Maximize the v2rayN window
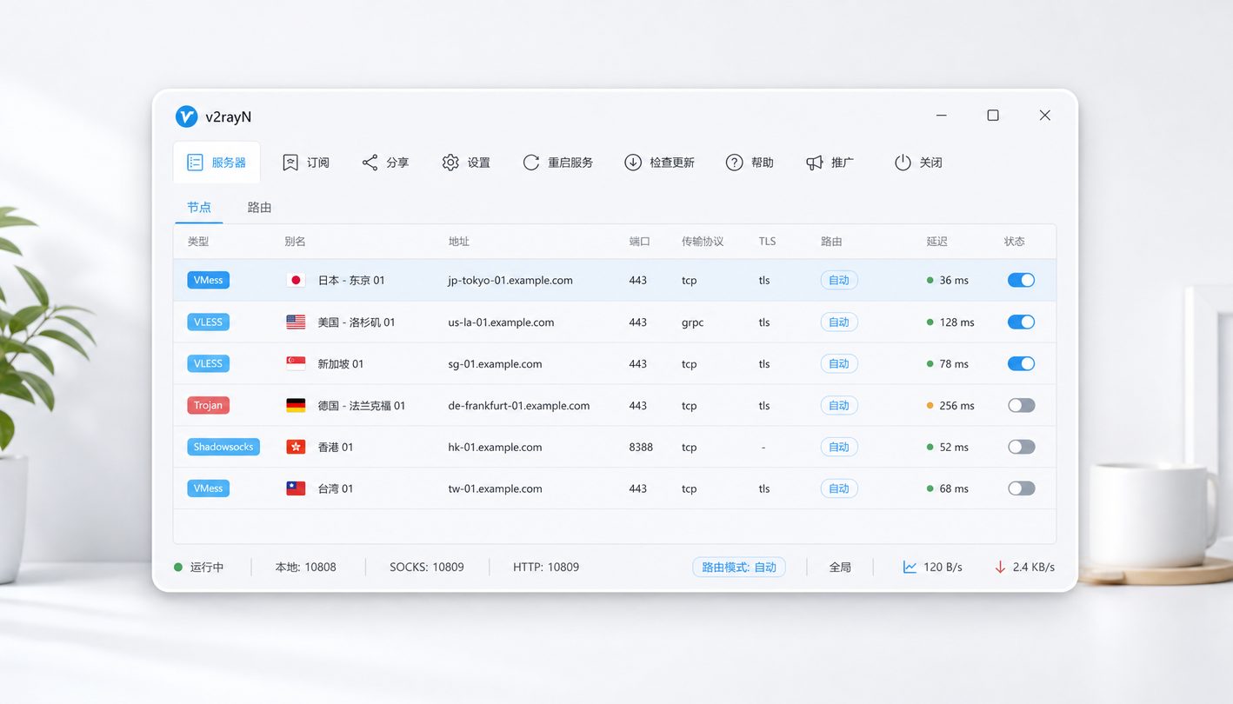Viewport: 1233px width, 704px height. pyautogui.click(x=993, y=116)
